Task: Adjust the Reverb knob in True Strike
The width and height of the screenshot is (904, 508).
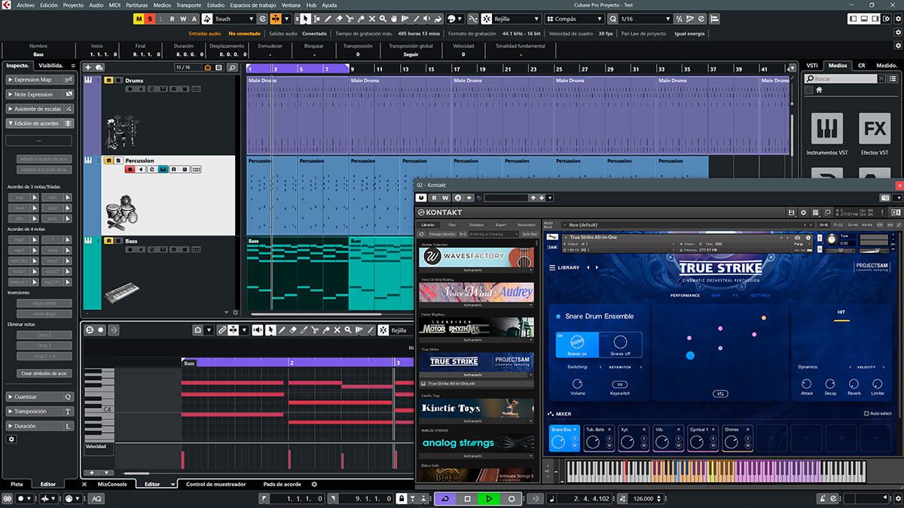Action: pyautogui.click(x=854, y=384)
